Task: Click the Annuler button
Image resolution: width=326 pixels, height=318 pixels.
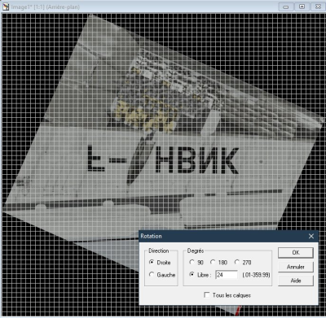Action: [296, 267]
